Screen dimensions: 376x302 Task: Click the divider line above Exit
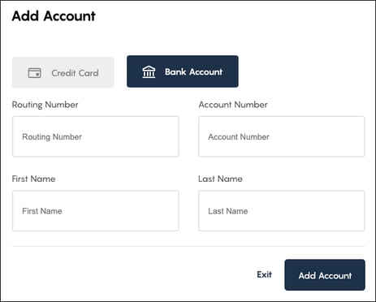(188, 246)
